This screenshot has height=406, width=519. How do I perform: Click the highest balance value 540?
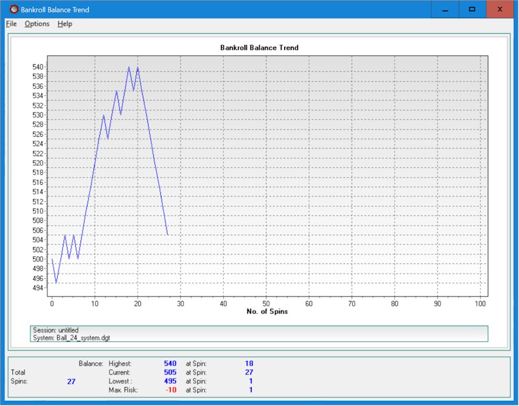click(x=170, y=364)
